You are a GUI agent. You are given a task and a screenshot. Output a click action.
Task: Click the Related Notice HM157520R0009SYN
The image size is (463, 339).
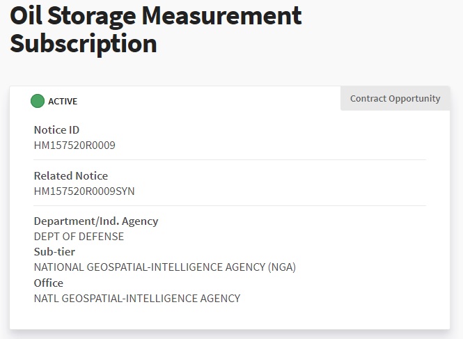(84, 191)
